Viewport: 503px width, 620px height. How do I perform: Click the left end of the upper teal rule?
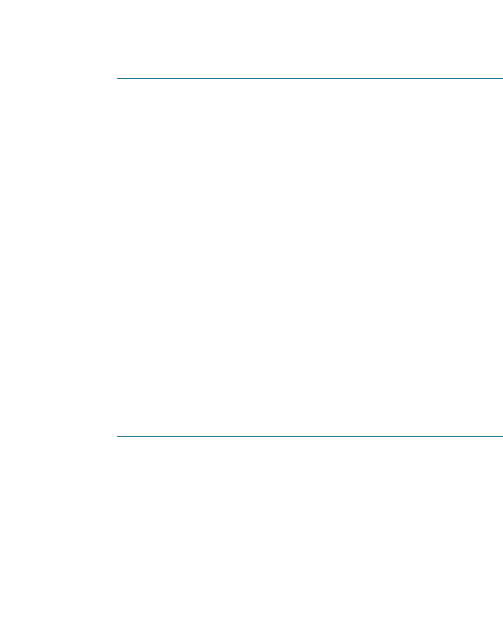pos(118,79)
